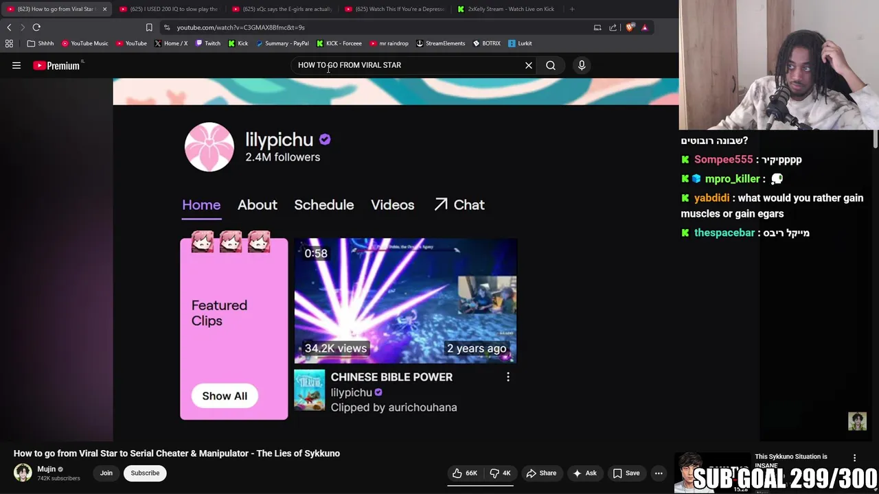Open YouTube Music bookmark
The width and height of the screenshot is (879, 494).
85,43
